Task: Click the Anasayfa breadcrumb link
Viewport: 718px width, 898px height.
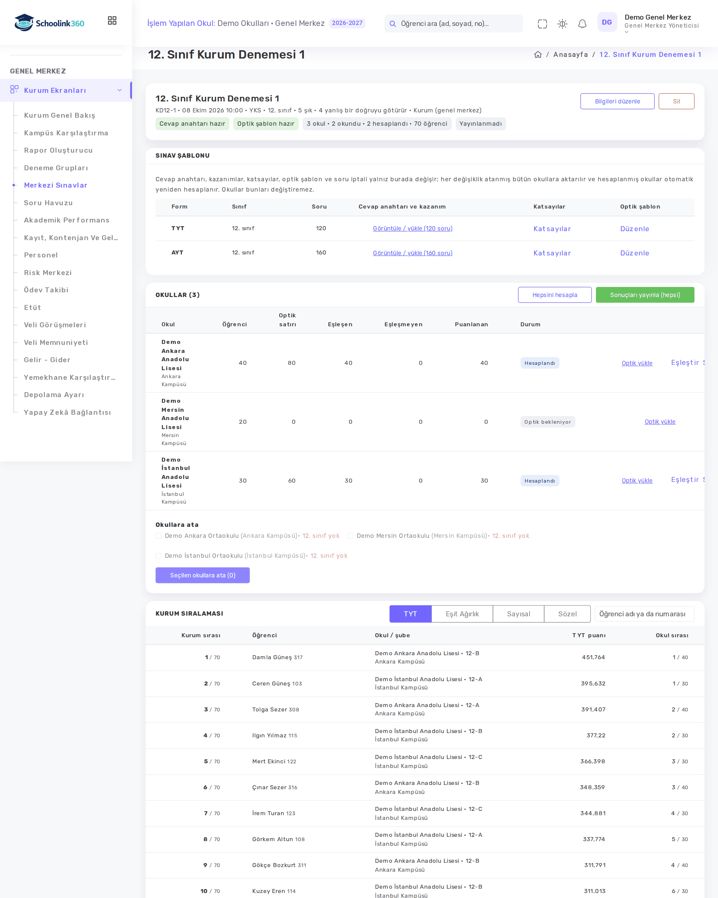Action: tap(570, 55)
